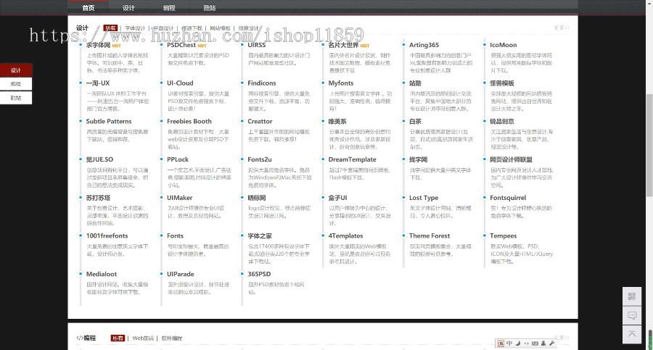Filter the 设计 section by 创意设计
This screenshot has width=653, height=350.
(x=248, y=28)
